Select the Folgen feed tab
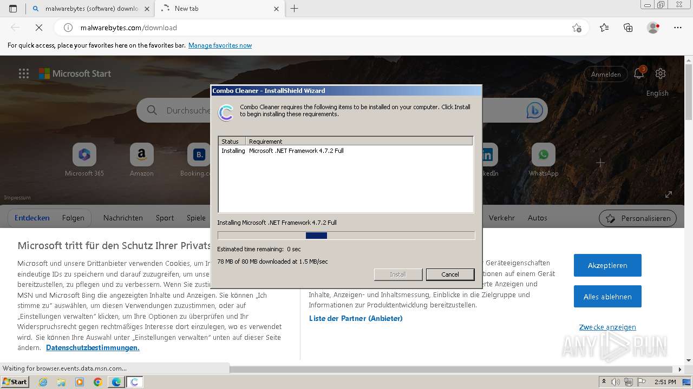Image resolution: width=693 pixels, height=389 pixels. [x=73, y=218]
